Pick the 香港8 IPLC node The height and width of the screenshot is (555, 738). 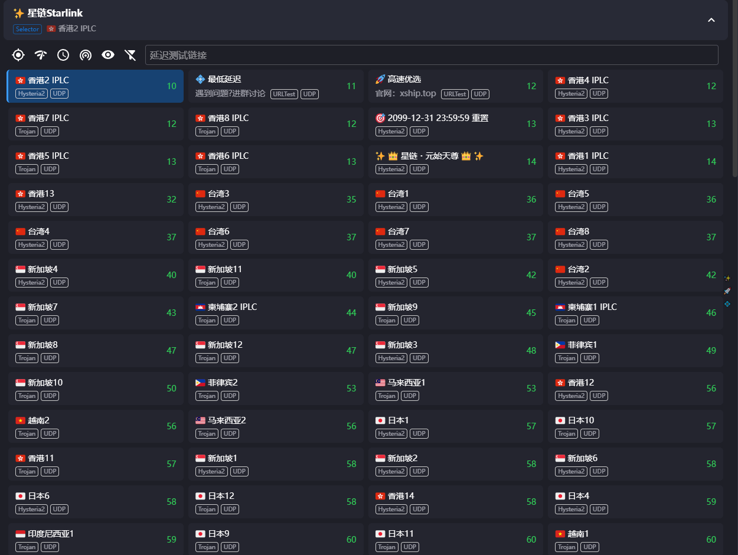[x=276, y=124]
